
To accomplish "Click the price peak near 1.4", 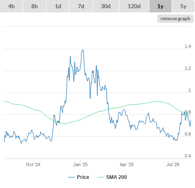I will pyautogui.click(x=83, y=50).
